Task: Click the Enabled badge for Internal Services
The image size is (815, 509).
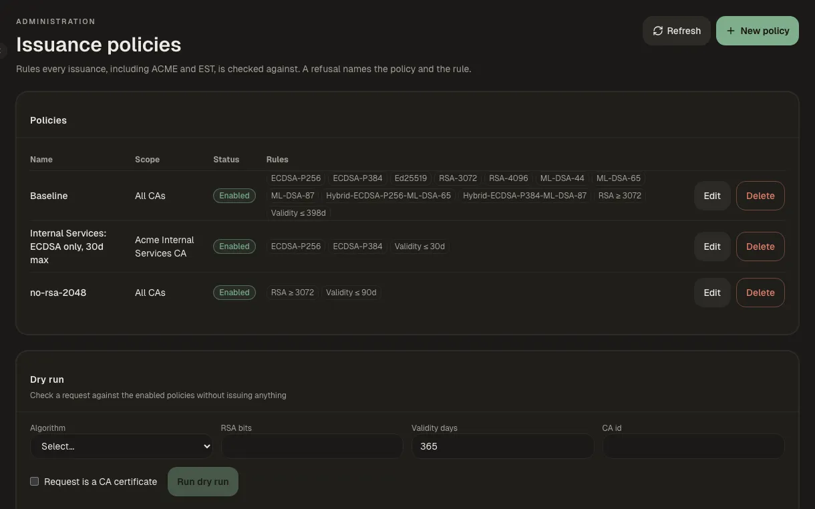Action: [234, 246]
